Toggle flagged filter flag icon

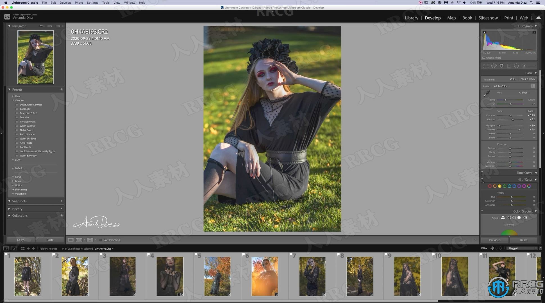pyautogui.click(x=492, y=248)
